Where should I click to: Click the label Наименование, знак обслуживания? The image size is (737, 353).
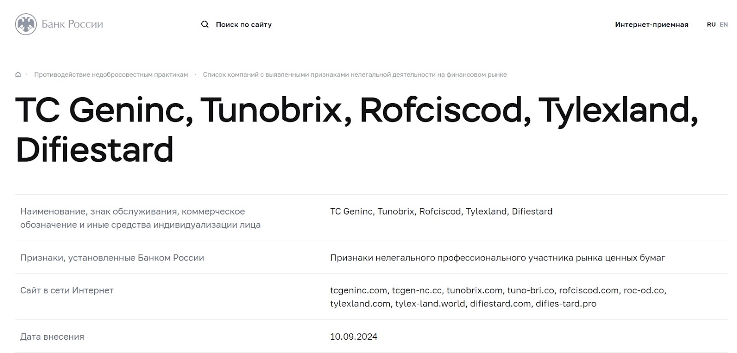(140, 218)
